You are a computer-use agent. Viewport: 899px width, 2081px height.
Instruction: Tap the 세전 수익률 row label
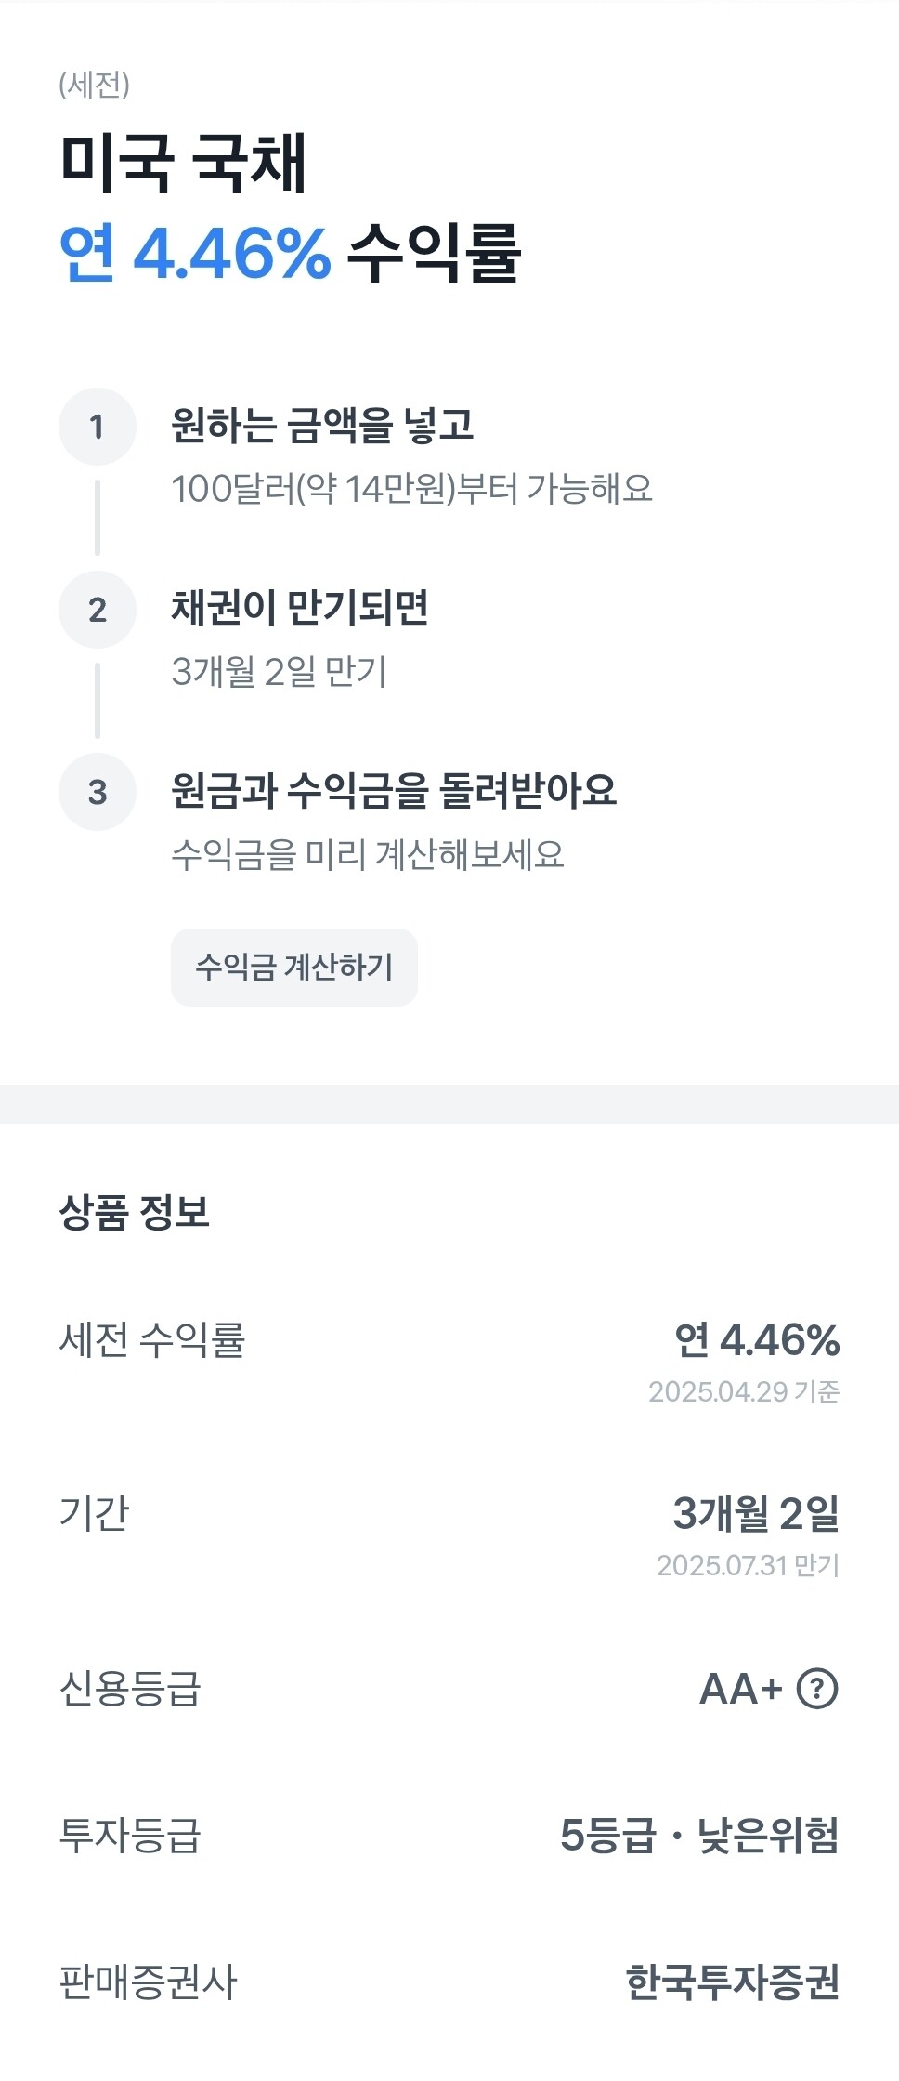click(151, 1340)
